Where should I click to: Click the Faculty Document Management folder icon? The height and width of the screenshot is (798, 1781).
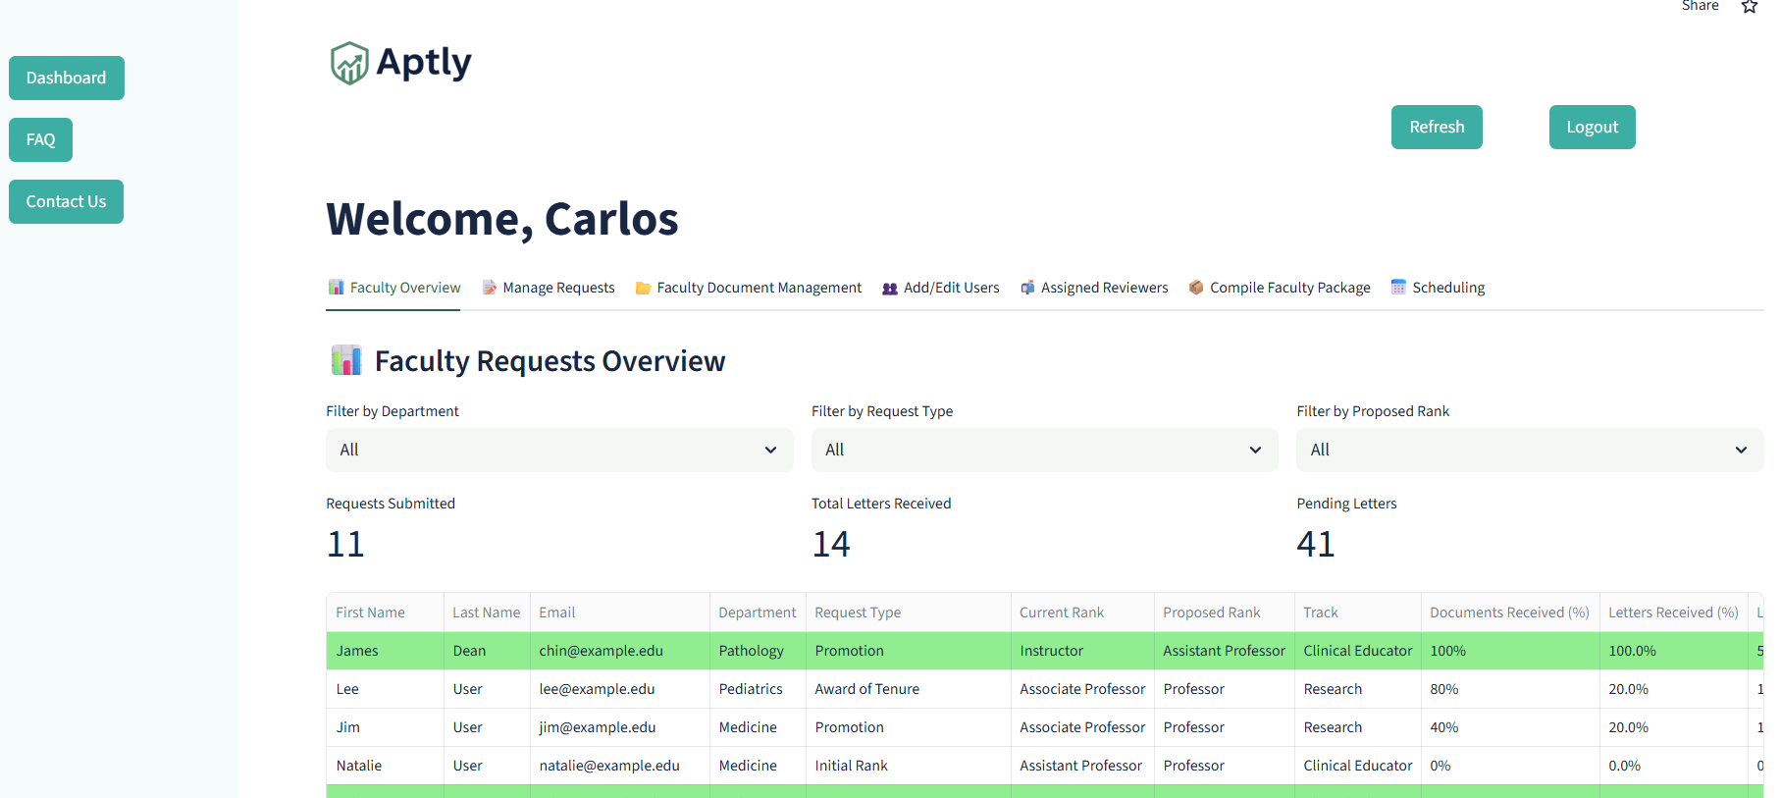click(x=643, y=288)
